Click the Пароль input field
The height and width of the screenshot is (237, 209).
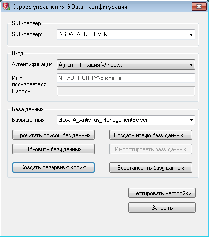[x=126, y=91]
